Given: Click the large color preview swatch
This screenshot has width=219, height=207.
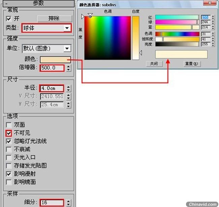Looking at the screenshot, I should pyautogui.click(x=181, y=54).
